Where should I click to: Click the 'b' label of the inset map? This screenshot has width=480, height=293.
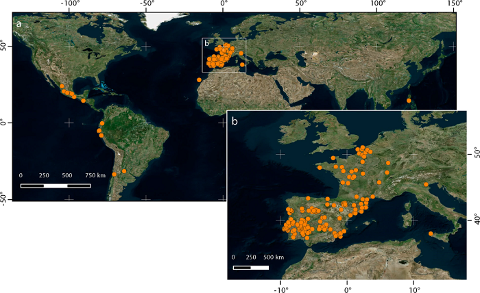tap(235, 121)
